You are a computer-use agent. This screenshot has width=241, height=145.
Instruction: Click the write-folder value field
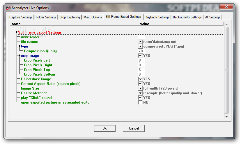(141, 37)
